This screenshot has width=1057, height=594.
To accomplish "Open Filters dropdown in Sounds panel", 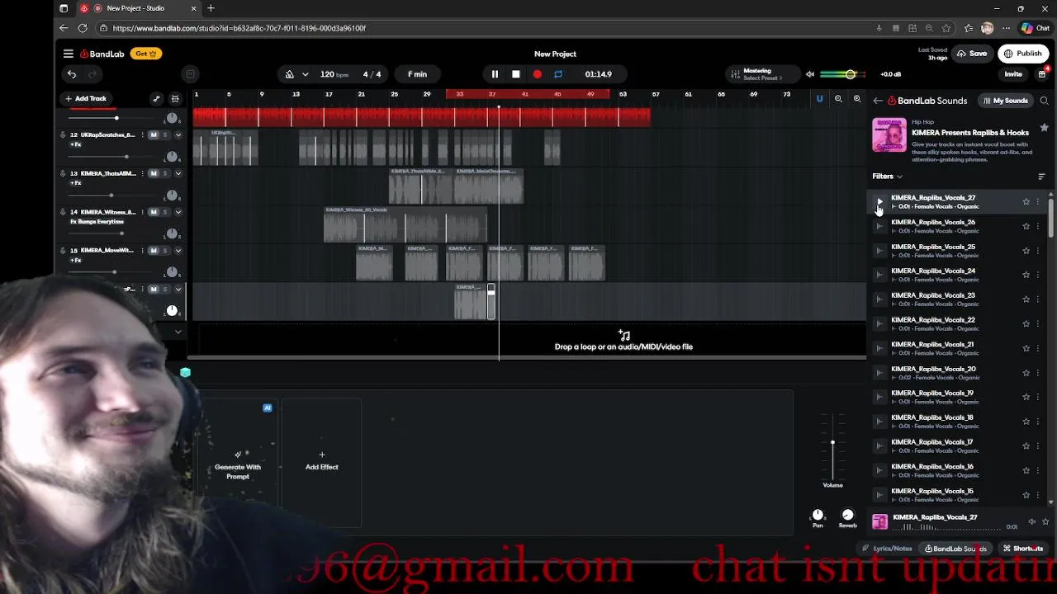I will coord(888,177).
